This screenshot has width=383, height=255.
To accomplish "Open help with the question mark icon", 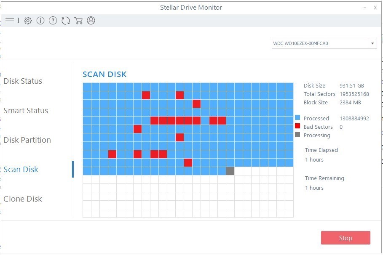I will point(53,21).
